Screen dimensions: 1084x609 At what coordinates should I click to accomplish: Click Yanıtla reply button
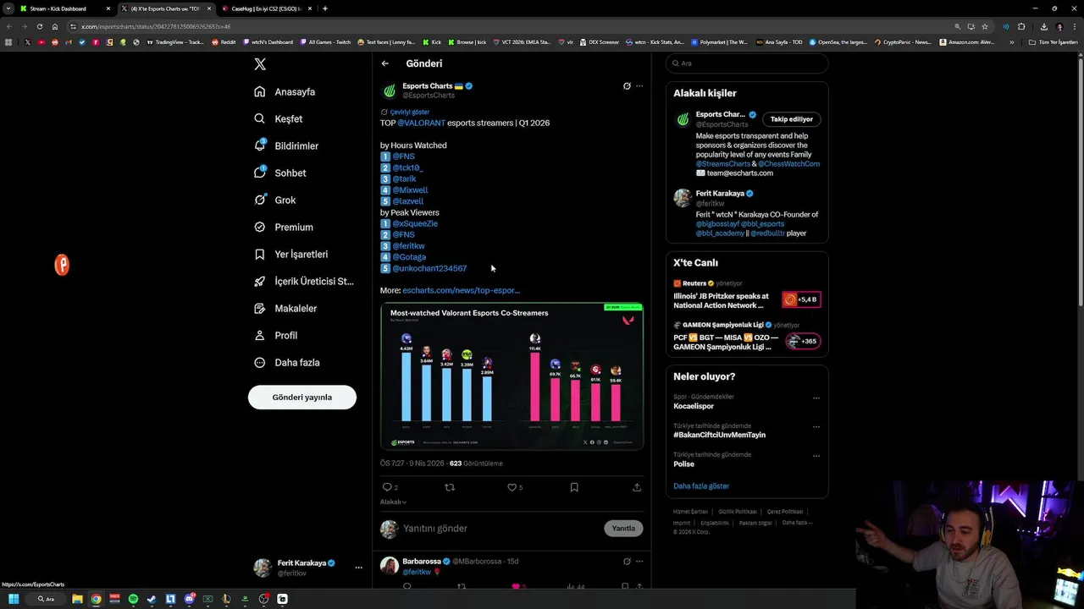pos(623,529)
